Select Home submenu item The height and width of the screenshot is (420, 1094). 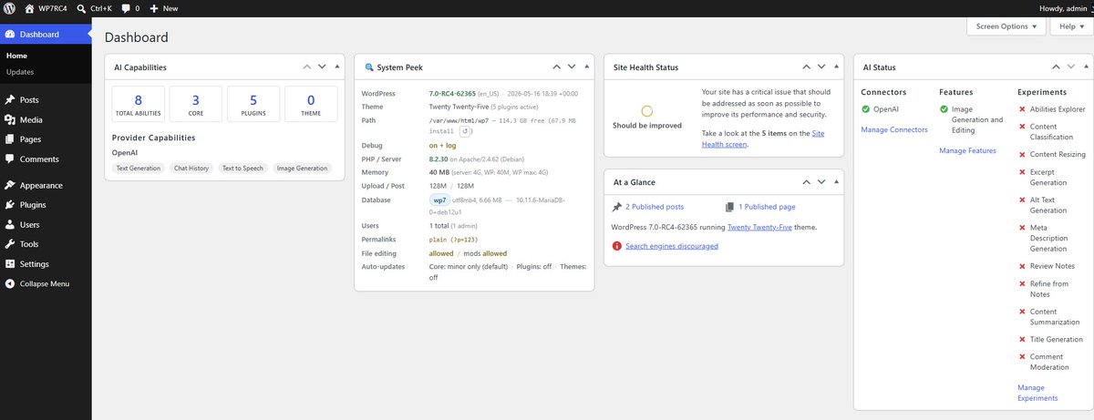pos(16,56)
